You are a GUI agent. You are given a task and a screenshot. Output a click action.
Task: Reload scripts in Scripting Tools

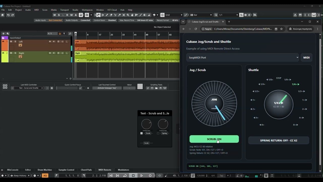tap(148, 88)
